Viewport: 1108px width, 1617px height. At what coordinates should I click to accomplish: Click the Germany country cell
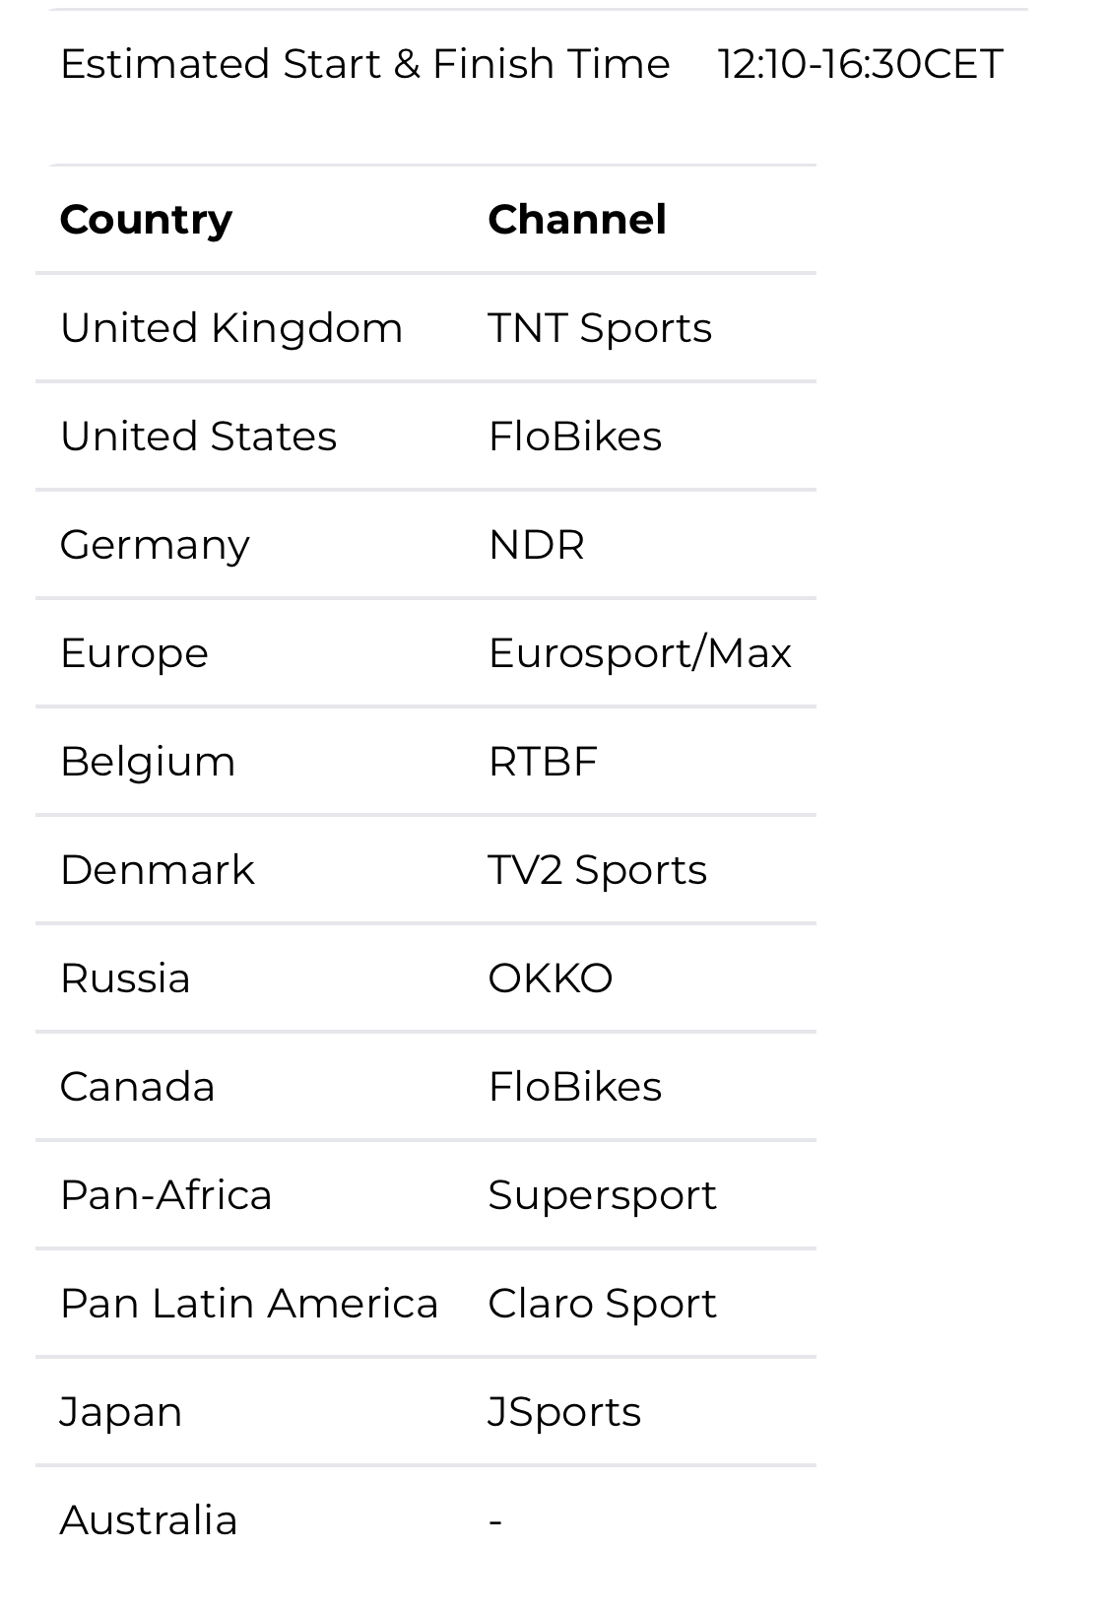click(x=155, y=545)
